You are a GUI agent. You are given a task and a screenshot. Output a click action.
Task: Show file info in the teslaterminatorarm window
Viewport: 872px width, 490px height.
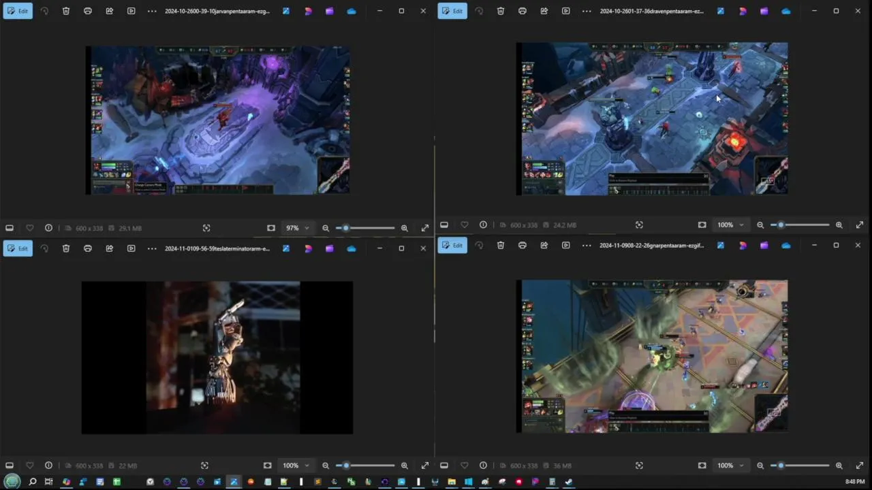(48, 465)
